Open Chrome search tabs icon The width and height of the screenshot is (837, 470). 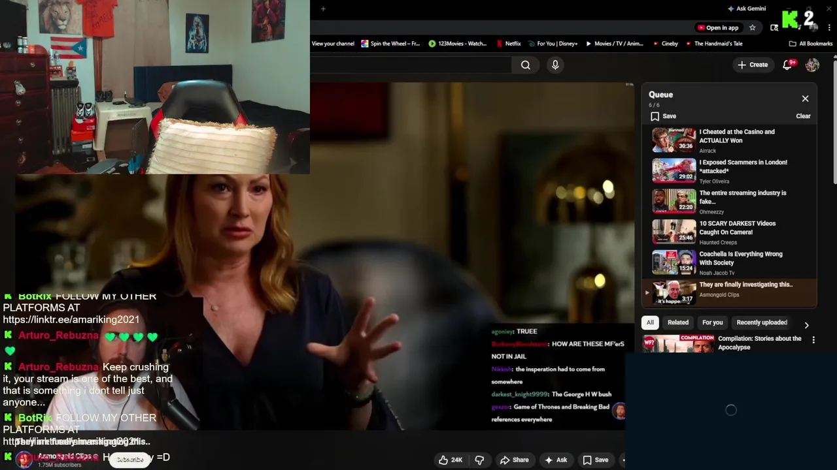pos(774,27)
